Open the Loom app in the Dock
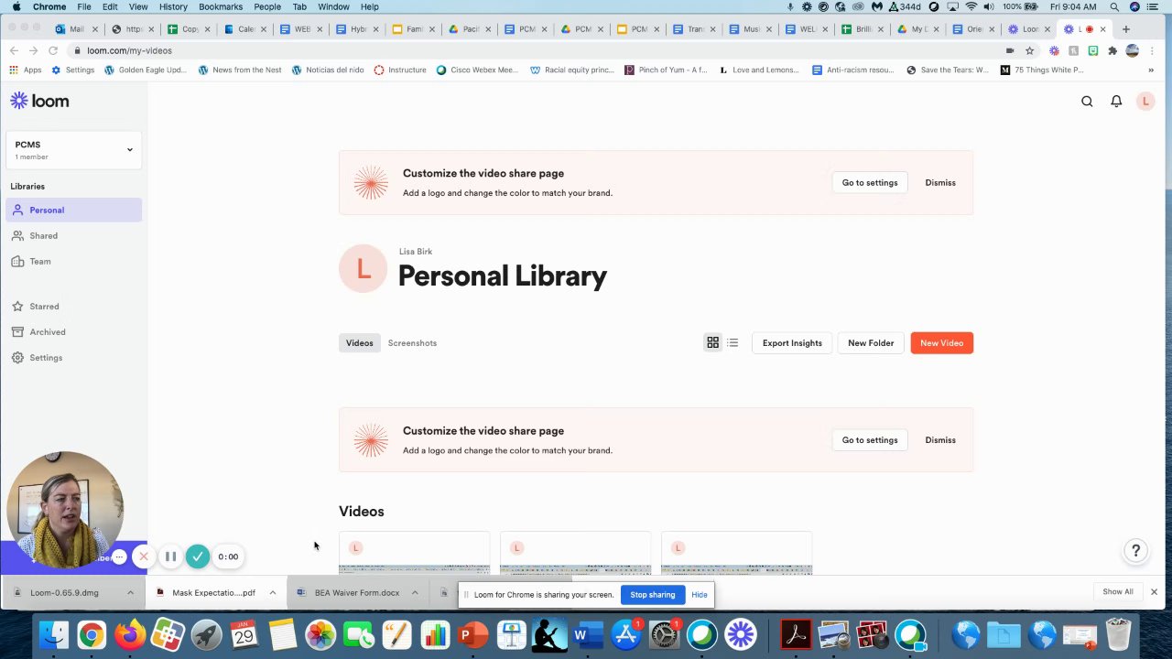Screen dimensions: 1172x659 pyautogui.click(x=741, y=634)
